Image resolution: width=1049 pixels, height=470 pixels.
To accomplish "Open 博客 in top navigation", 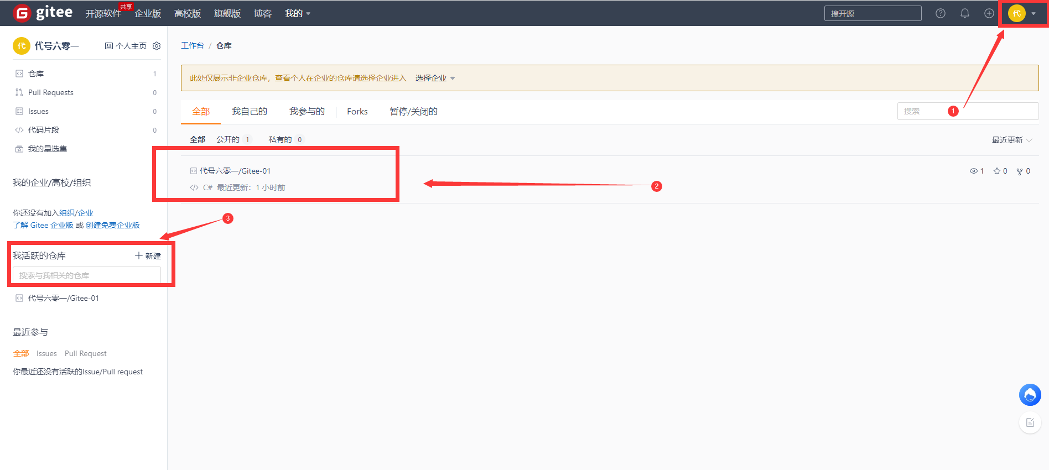I will coord(263,13).
